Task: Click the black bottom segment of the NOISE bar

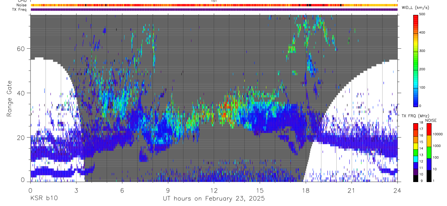Action: (428, 176)
